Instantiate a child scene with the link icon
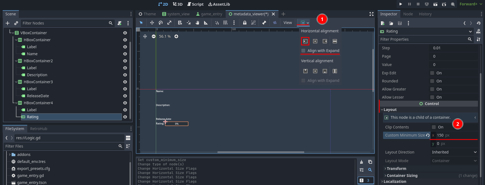 pos(16,23)
